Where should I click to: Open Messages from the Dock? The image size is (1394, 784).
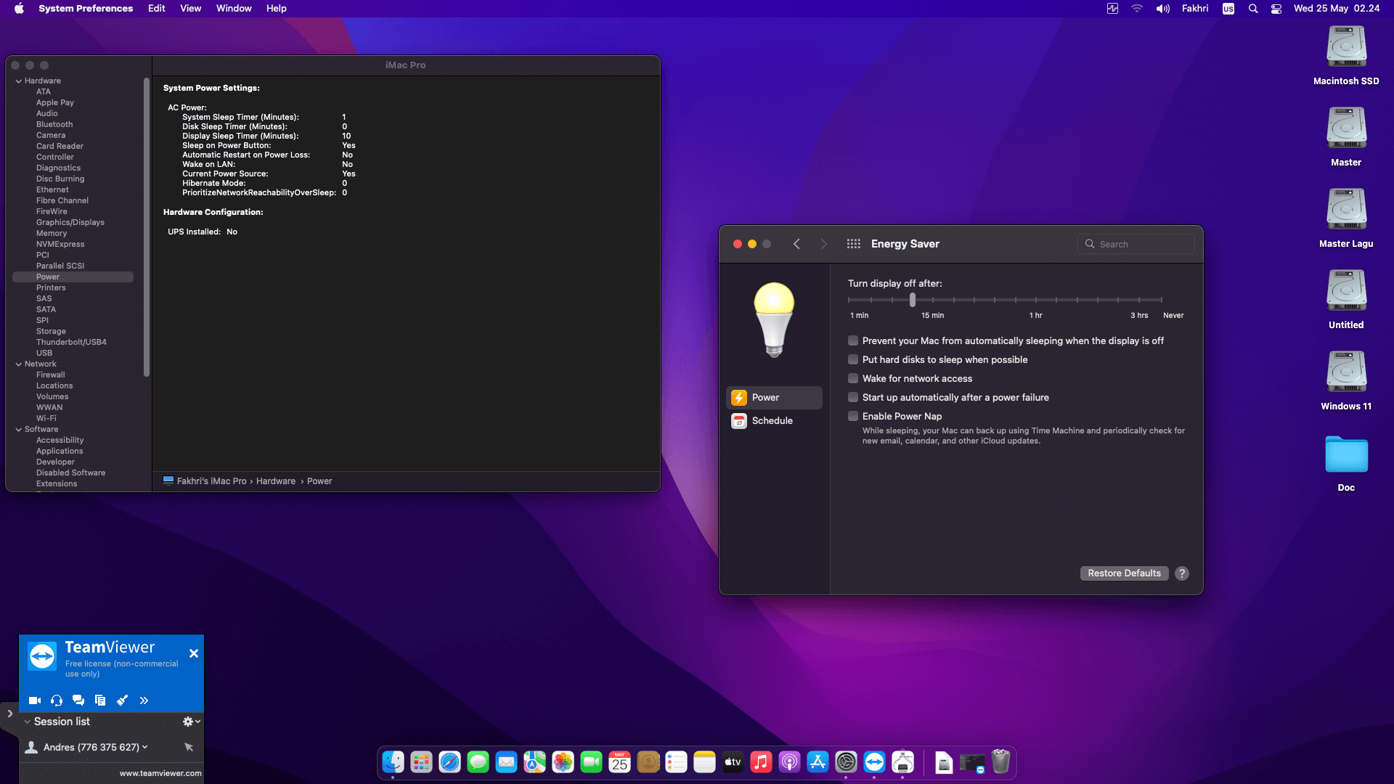pos(478,762)
